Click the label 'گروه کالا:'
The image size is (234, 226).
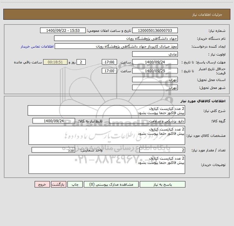tap(218, 121)
